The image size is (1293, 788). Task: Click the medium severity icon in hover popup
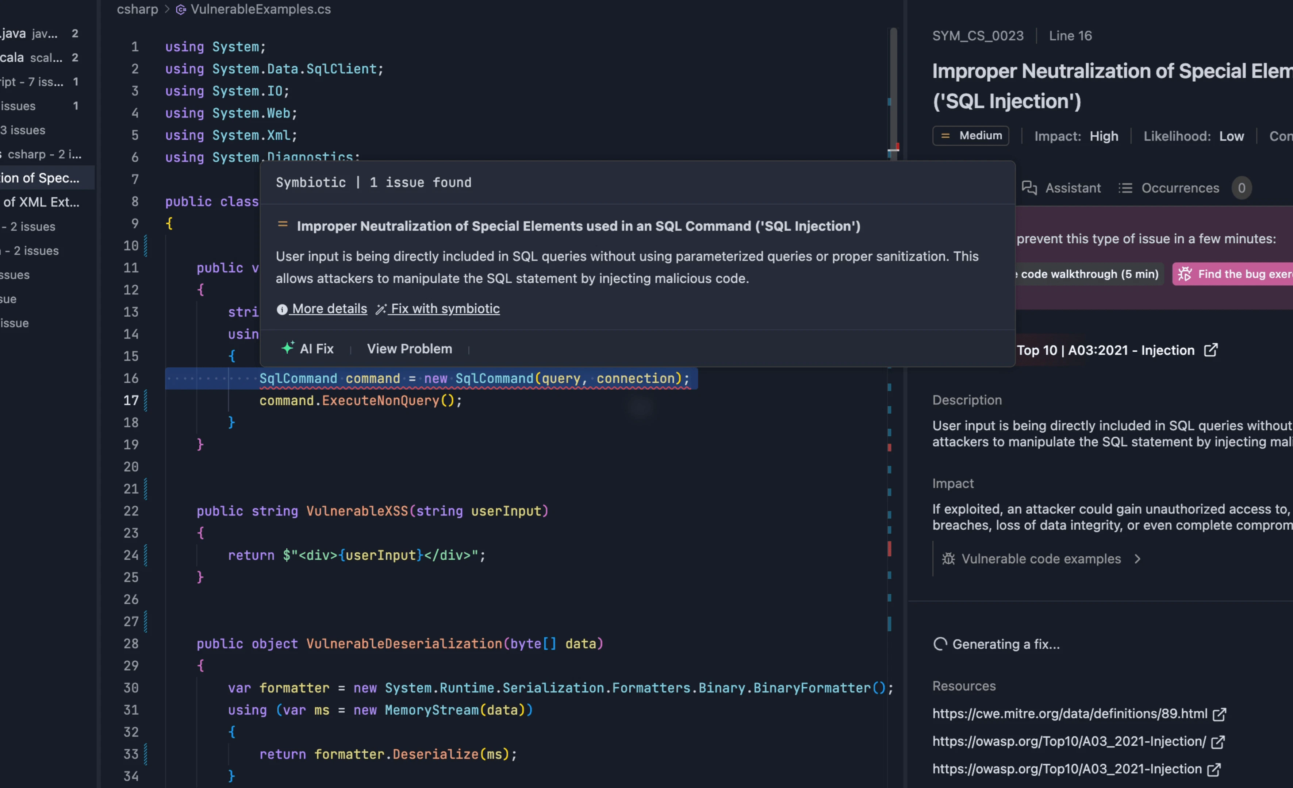[283, 224]
